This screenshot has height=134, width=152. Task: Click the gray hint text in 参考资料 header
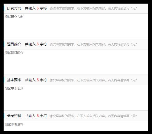(93, 116)
